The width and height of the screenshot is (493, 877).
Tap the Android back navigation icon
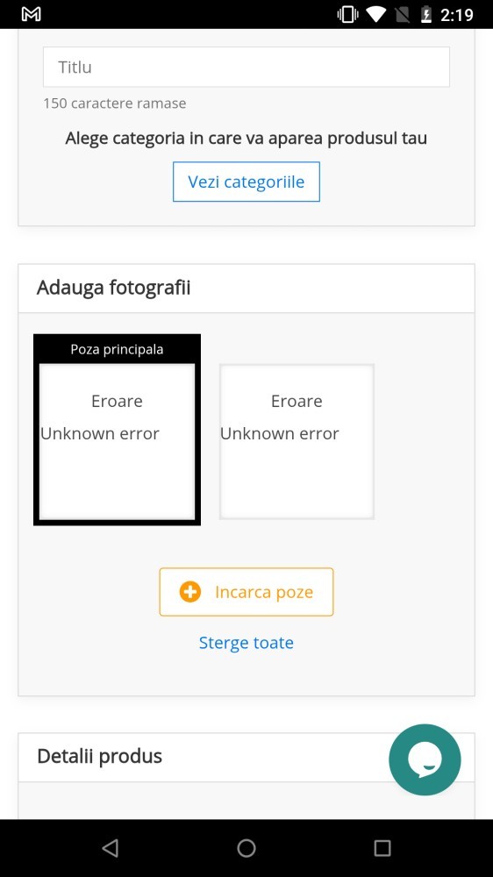click(x=111, y=848)
